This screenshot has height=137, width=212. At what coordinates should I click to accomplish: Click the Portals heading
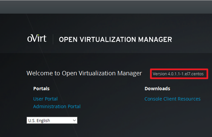[x=42, y=89]
